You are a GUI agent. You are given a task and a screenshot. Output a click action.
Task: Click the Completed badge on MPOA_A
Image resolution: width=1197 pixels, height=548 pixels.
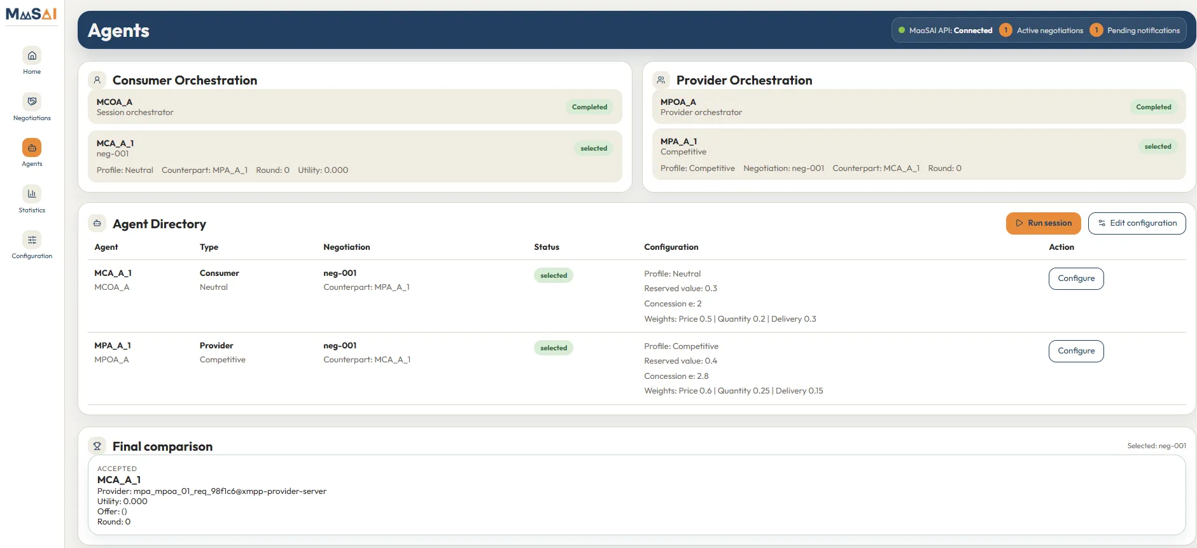coord(1153,107)
